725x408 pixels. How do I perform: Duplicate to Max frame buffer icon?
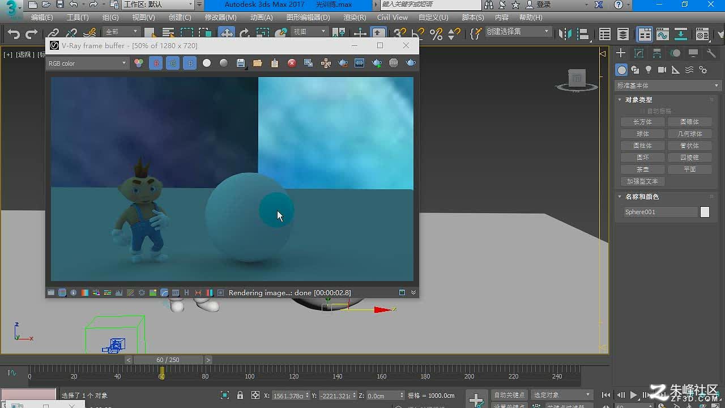tap(309, 63)
